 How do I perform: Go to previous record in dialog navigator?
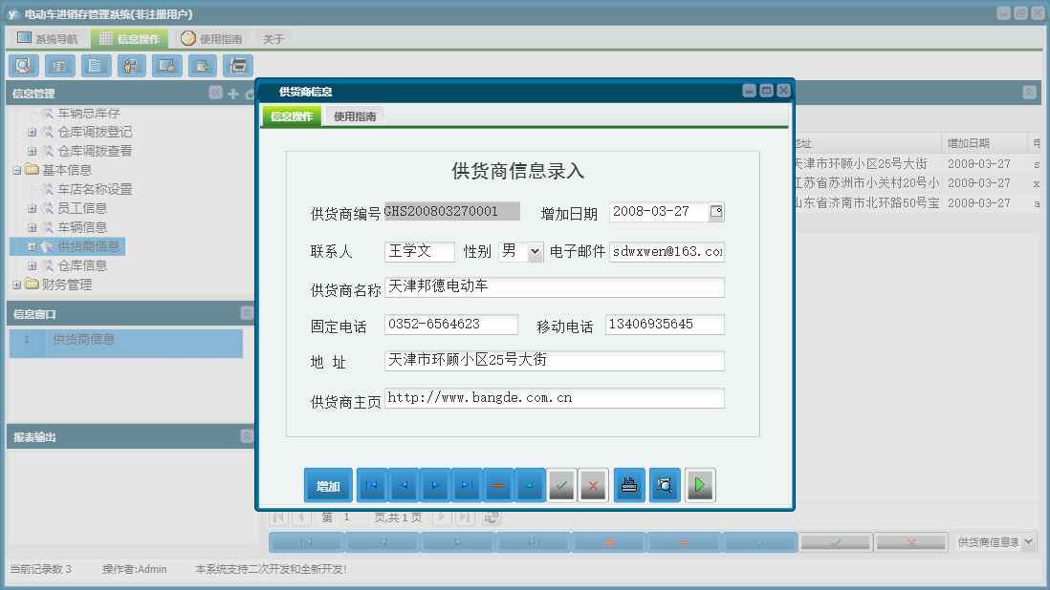tap(404, 485)
